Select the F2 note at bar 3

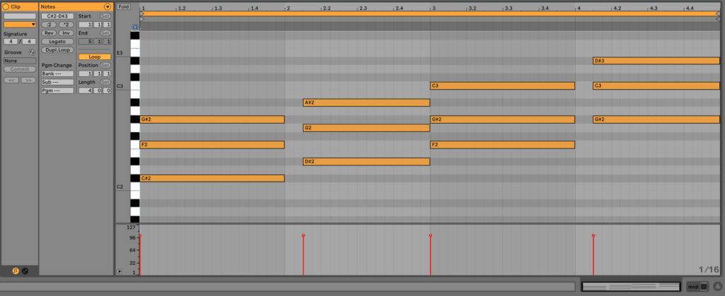502,145
